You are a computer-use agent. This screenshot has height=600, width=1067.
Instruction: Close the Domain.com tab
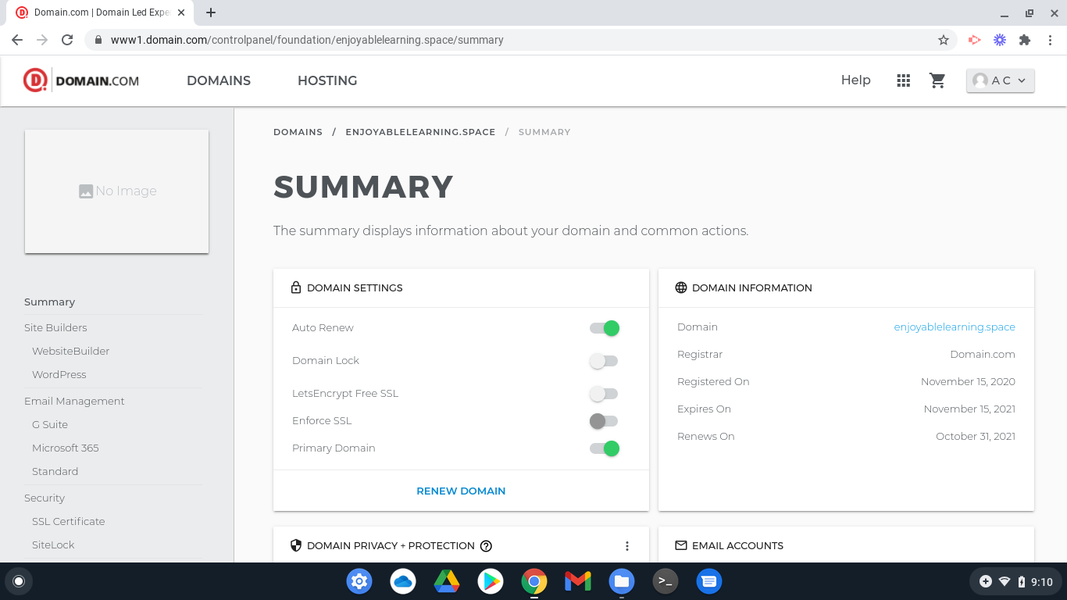pos(181,12)
